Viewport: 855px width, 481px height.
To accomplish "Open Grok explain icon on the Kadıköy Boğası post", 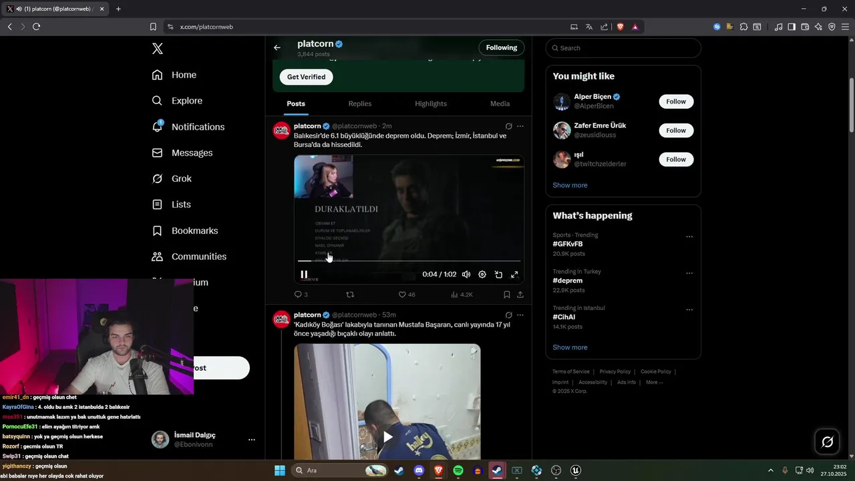I will (508, 315).
